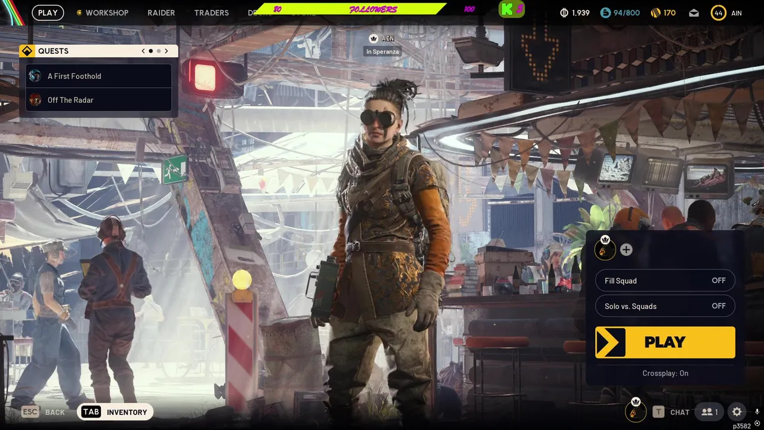
Task: Click the crown icon above the character
Action: pos(374,38)
